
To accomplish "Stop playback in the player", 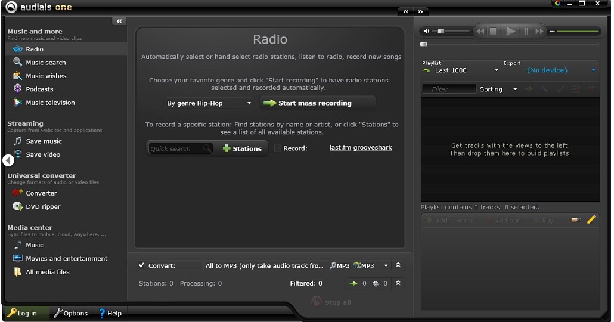I will point(494,31).
